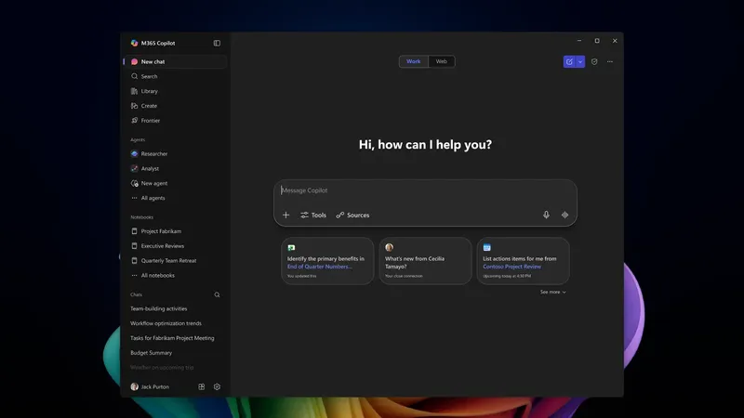Select Identify the primary benefits suggestion card

click(327, 261)
